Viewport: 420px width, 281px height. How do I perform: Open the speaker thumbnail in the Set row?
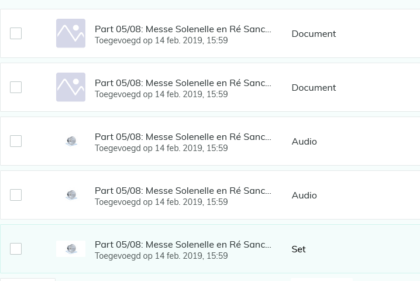[x=71, y=249]
